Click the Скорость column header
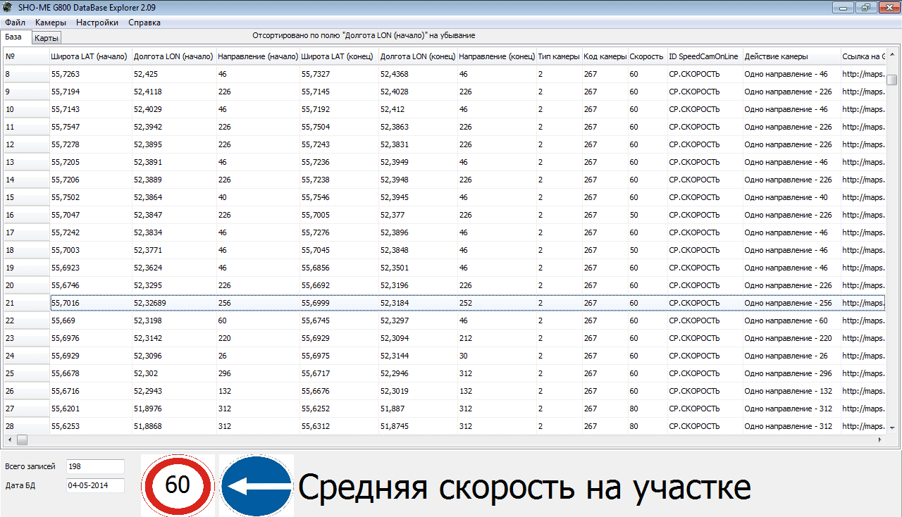Viewport: 902px width, 517px height. pyautogui.click(x=646, y=56)
